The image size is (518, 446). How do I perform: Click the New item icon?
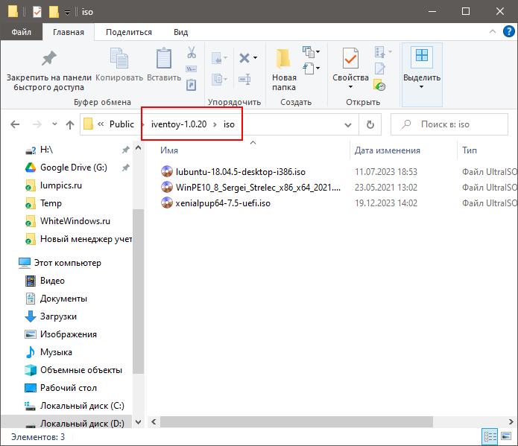point(309,52)
